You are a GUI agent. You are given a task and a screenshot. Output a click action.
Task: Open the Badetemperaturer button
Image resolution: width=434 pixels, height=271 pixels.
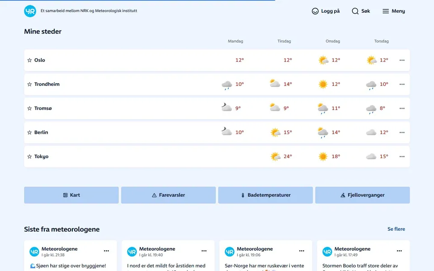[265, 195]
